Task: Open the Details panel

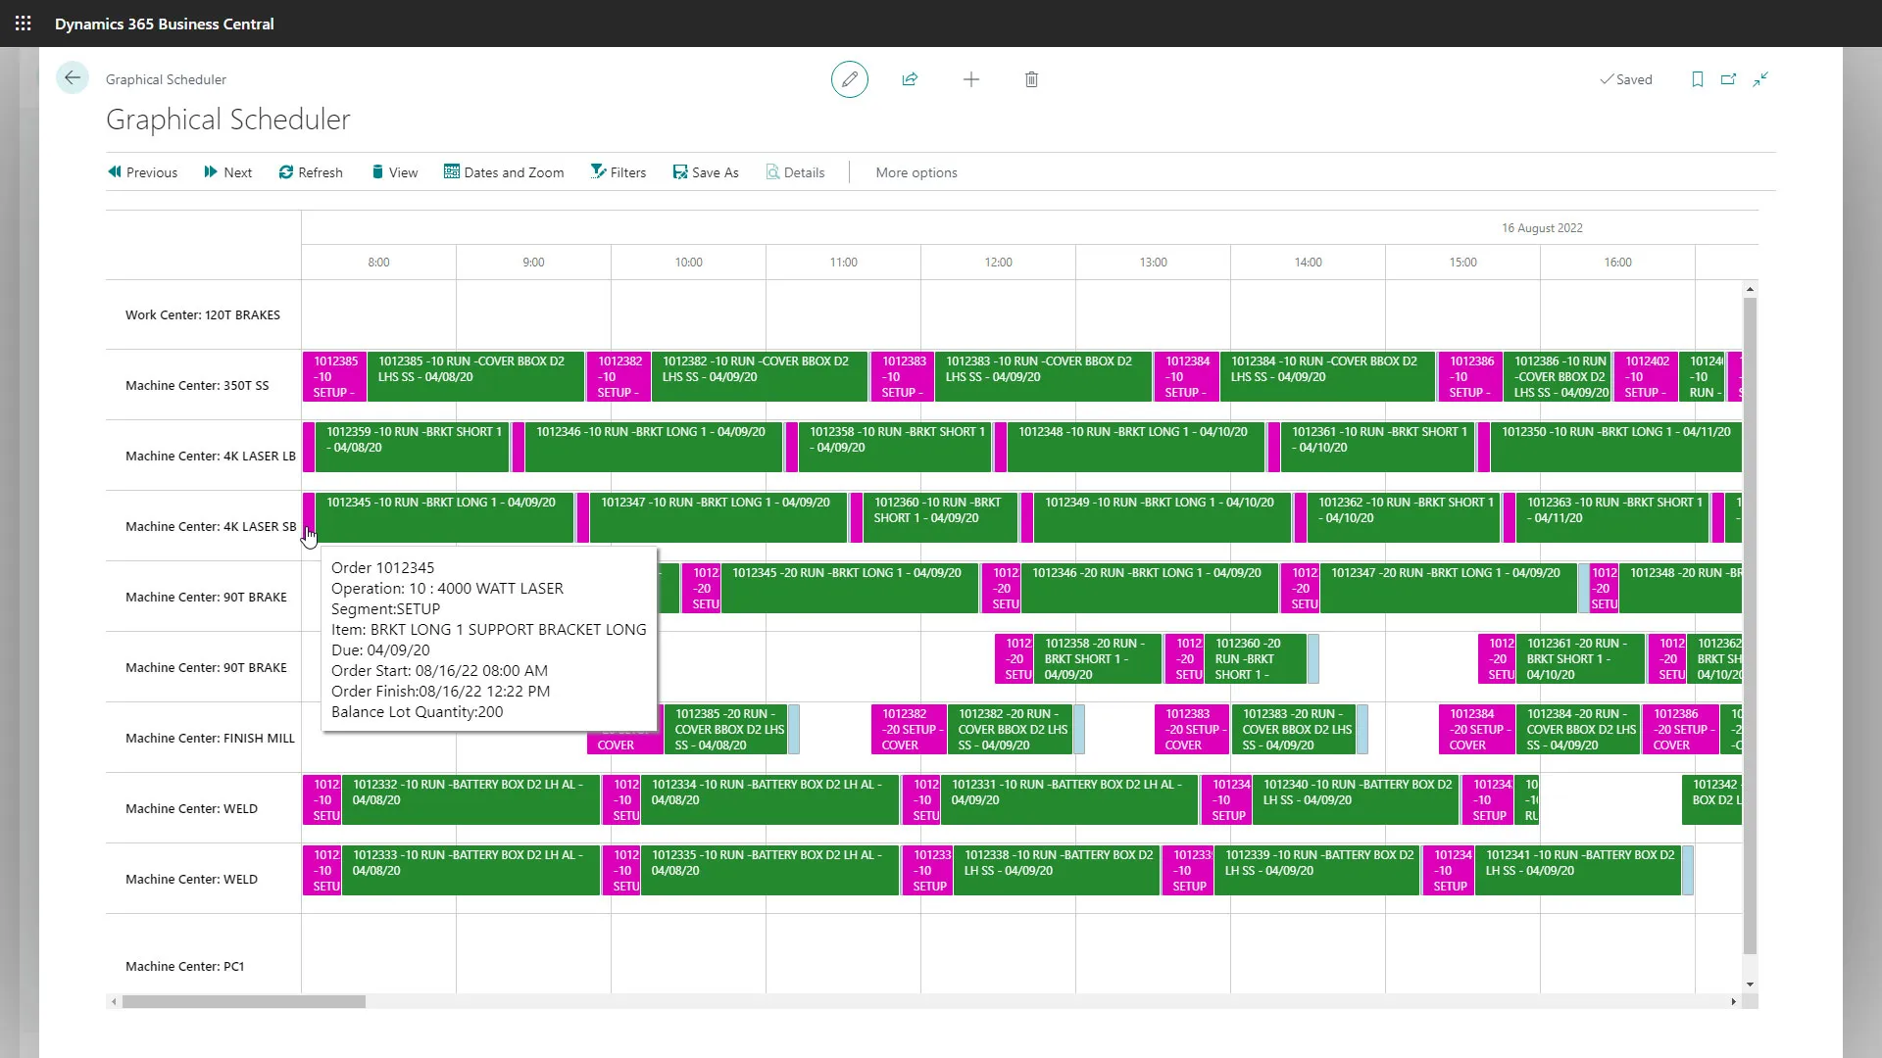Action: (795, 171)
